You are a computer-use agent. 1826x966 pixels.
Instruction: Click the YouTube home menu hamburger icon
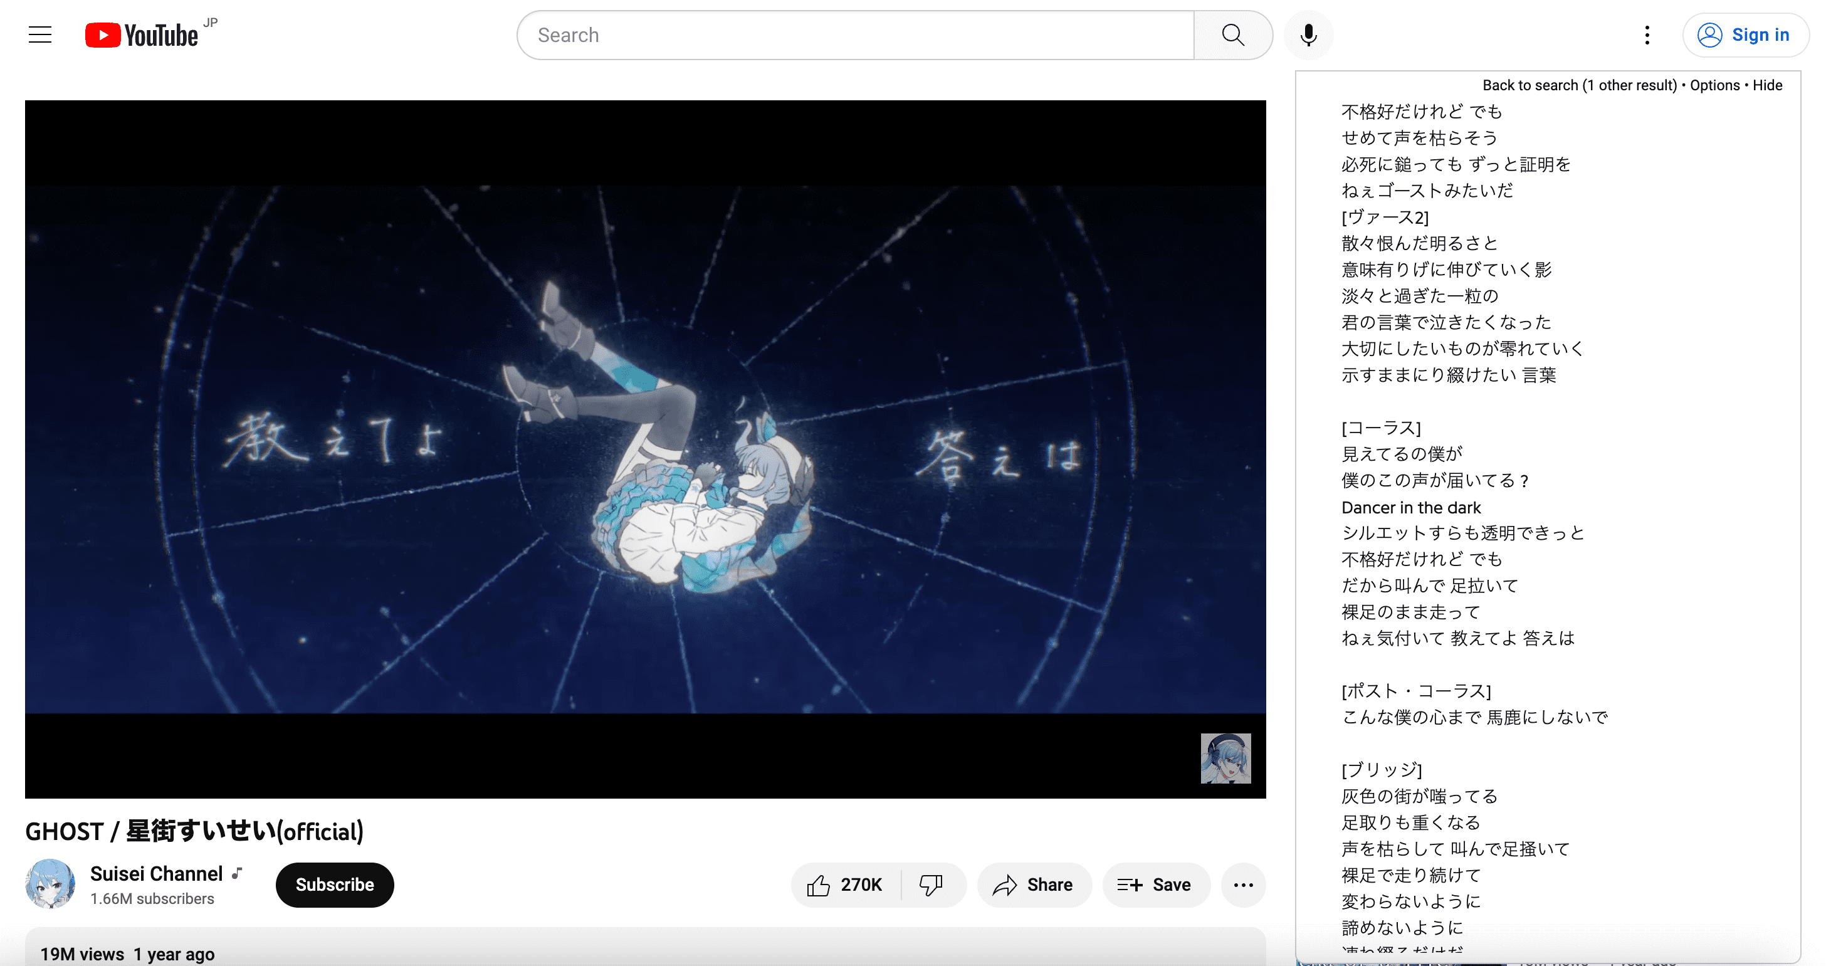click(x=39, y=34)
